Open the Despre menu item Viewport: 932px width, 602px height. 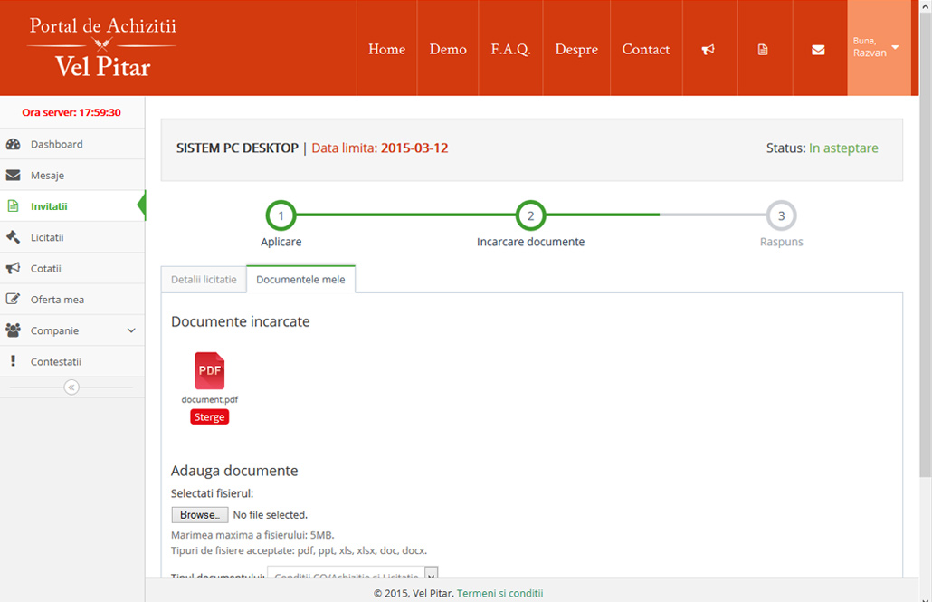pyautogui.click(x=576, y=49)
